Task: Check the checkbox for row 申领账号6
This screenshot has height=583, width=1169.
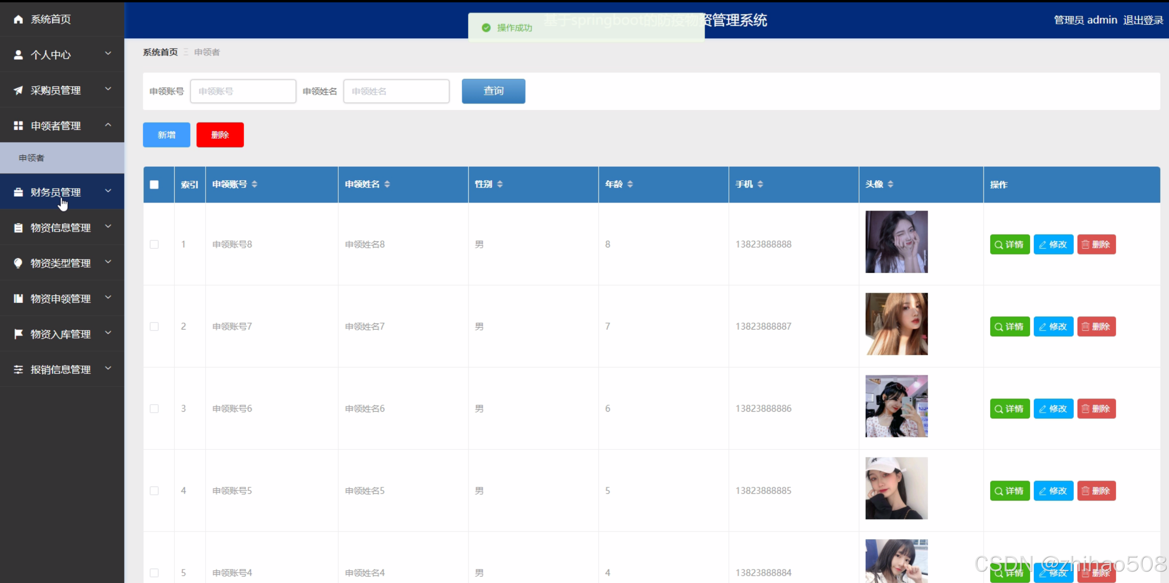Action: click(154, 408)
